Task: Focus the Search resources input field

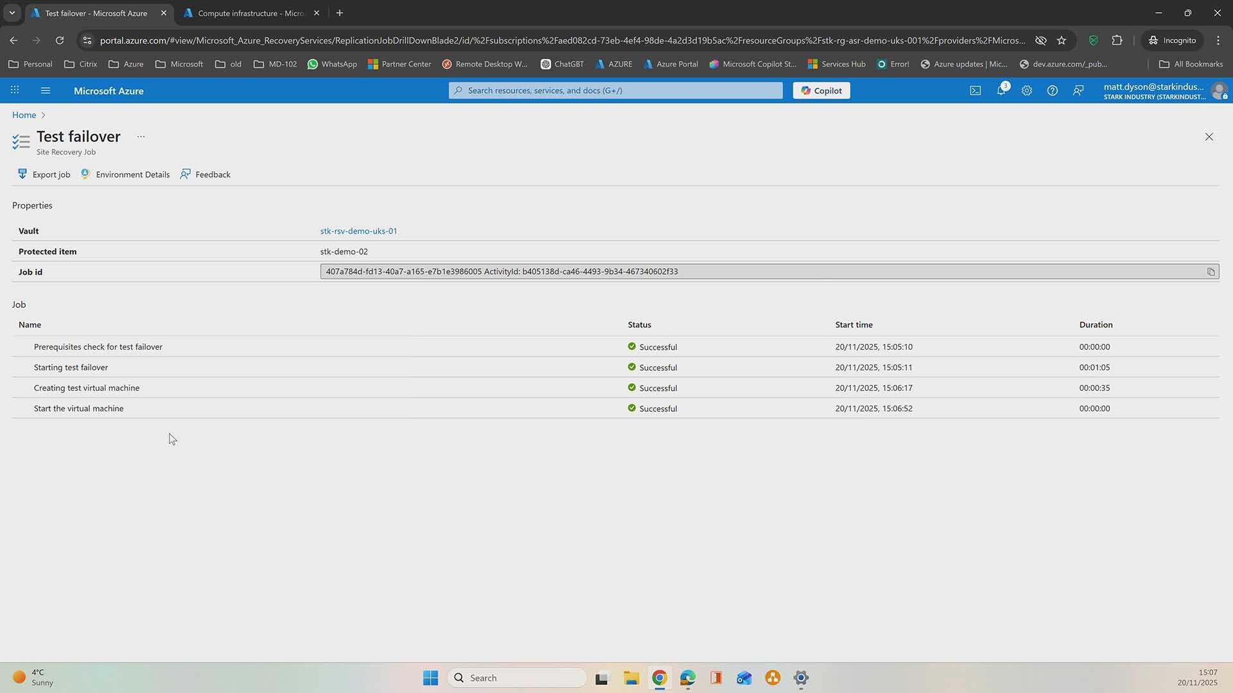Action: pos(616,90)
